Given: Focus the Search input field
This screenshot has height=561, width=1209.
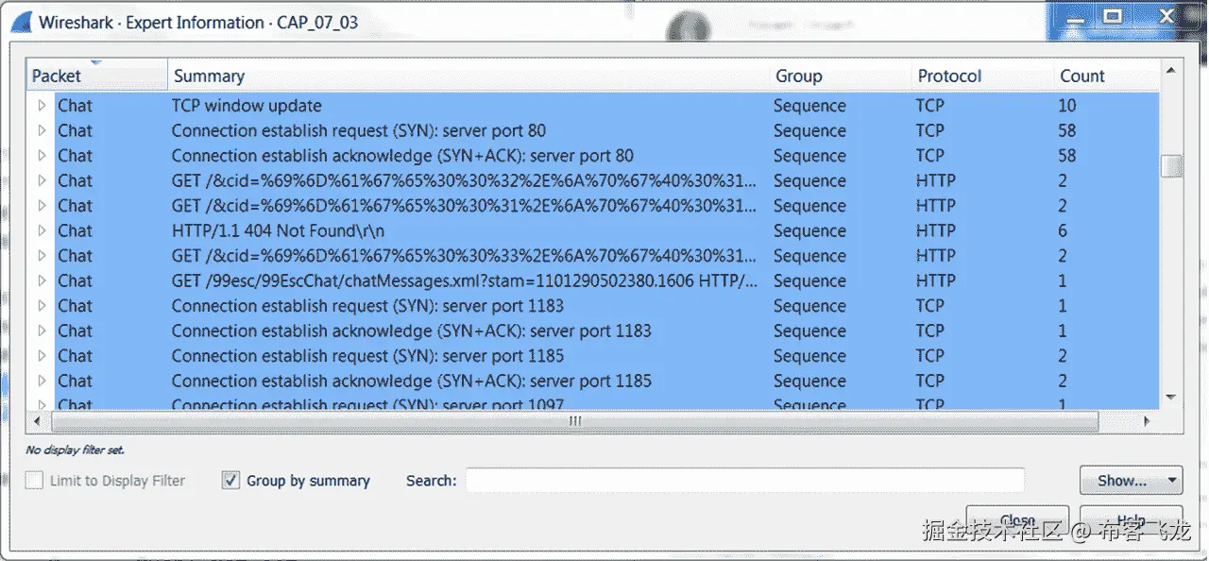Looking at the screenshot, I should point(744,481).
